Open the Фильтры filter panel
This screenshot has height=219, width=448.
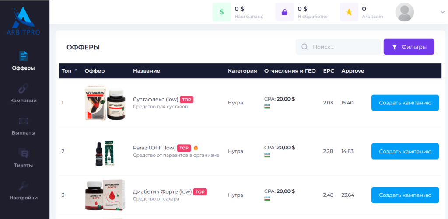pyautogui.click(x=409, y=47)
